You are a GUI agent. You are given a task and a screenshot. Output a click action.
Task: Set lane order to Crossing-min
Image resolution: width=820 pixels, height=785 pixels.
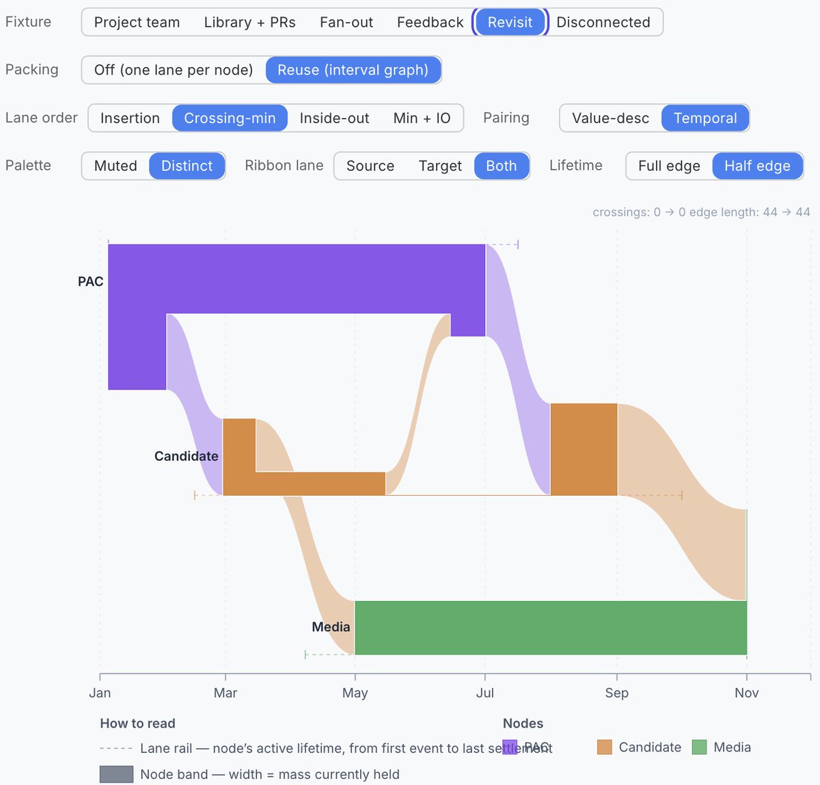(x=230, y=118)
